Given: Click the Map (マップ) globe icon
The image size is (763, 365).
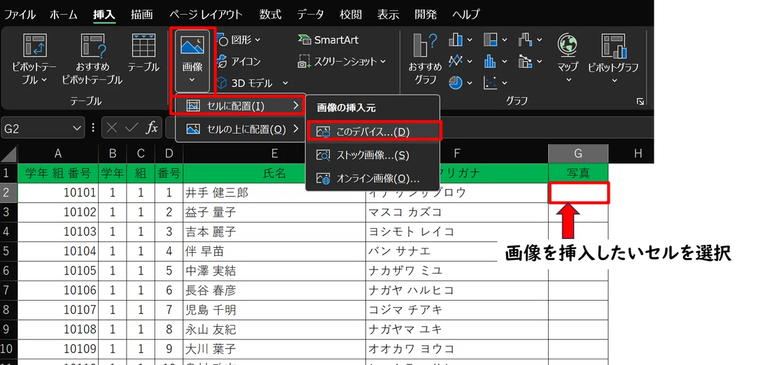Looking at the screenshot, I should [x=567, y=46].
